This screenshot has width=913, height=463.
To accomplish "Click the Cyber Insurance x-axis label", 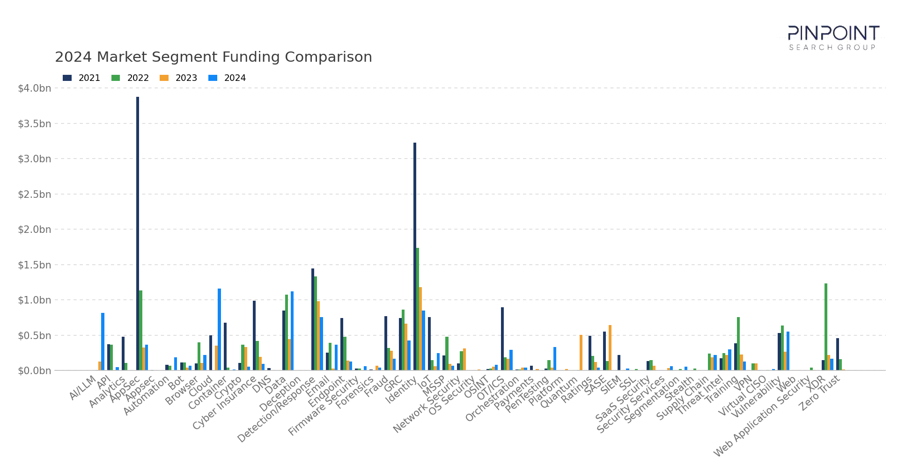I will pos(224,402).
